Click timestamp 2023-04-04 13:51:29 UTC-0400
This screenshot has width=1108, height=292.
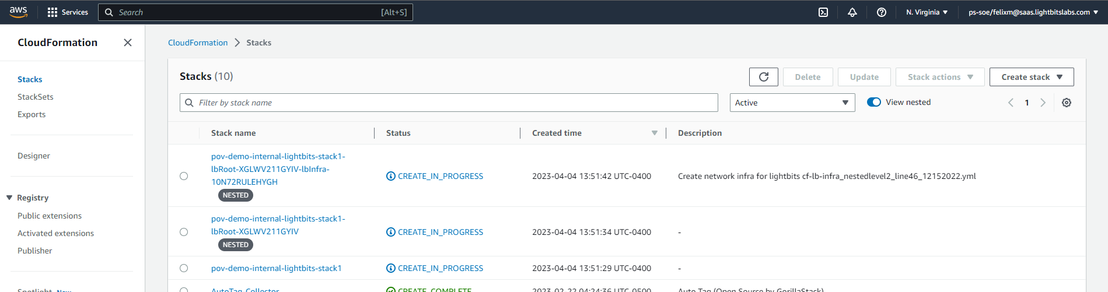tap(592, 268)
